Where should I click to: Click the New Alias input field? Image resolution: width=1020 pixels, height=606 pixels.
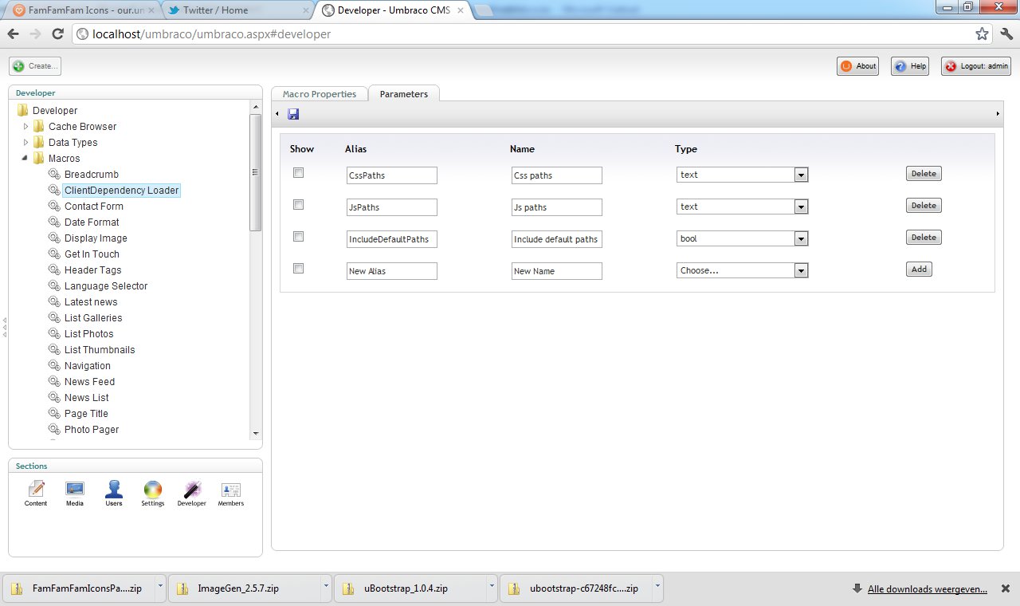tap(392, 271)
